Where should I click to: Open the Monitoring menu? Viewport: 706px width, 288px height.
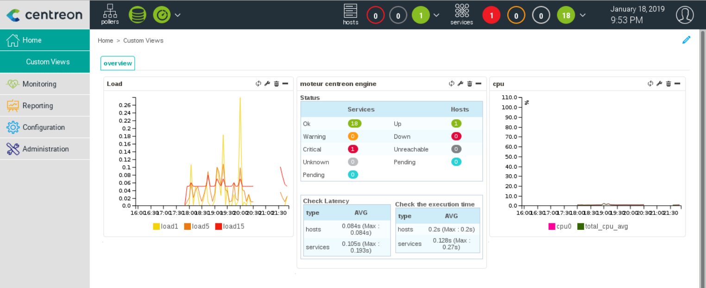tap(39, 84)
